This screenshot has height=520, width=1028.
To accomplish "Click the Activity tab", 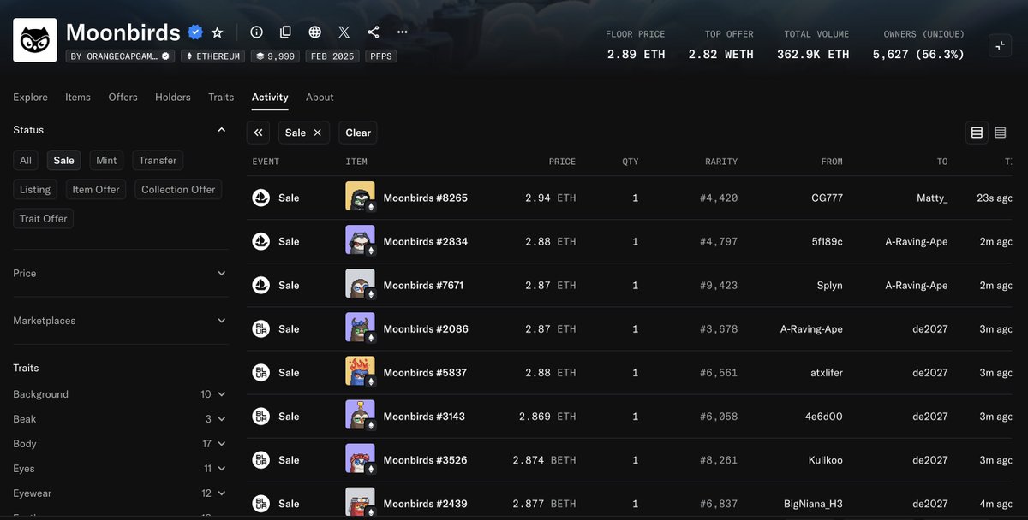I will click(270, 97).
